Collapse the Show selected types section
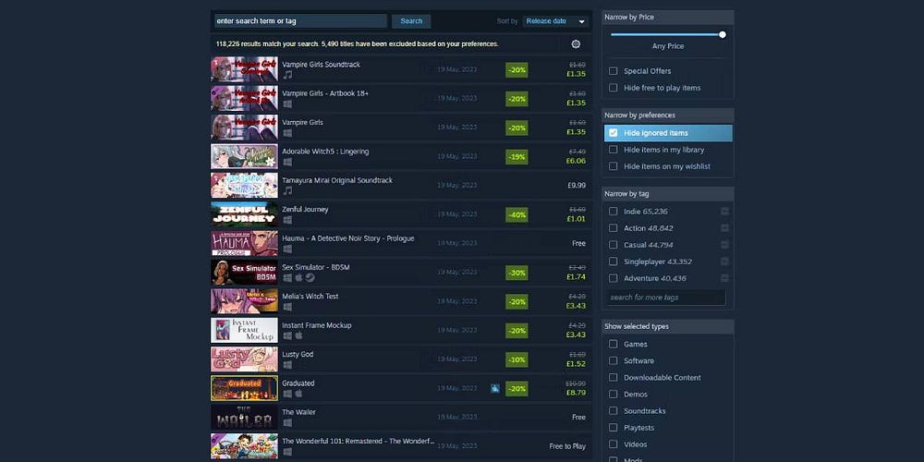 pyautogui.click(x=668, y=326)
